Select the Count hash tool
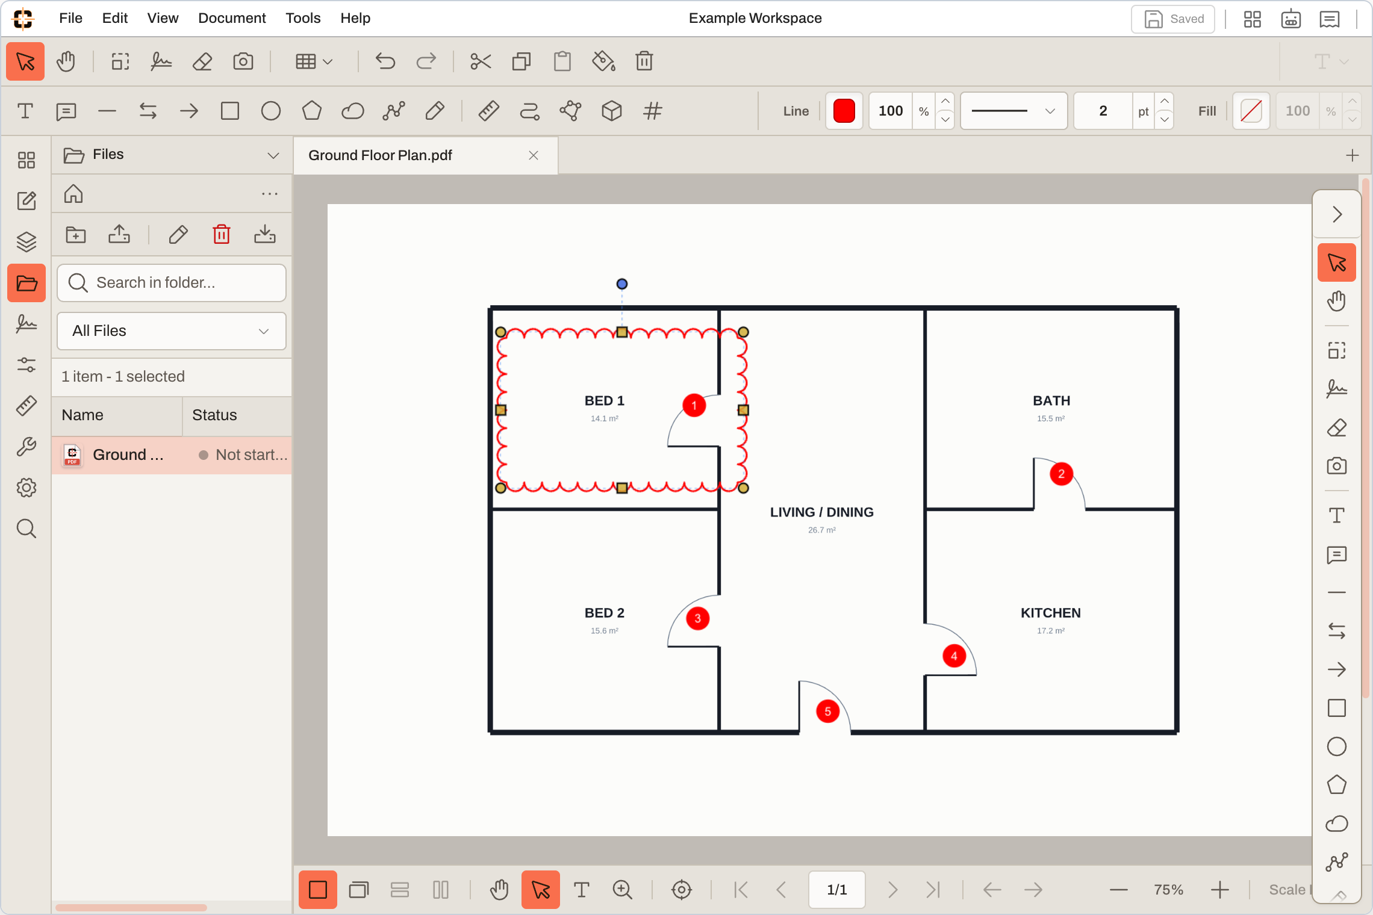Image resolution: width=1373 pixels, height=915 pixels. (653, 111)
